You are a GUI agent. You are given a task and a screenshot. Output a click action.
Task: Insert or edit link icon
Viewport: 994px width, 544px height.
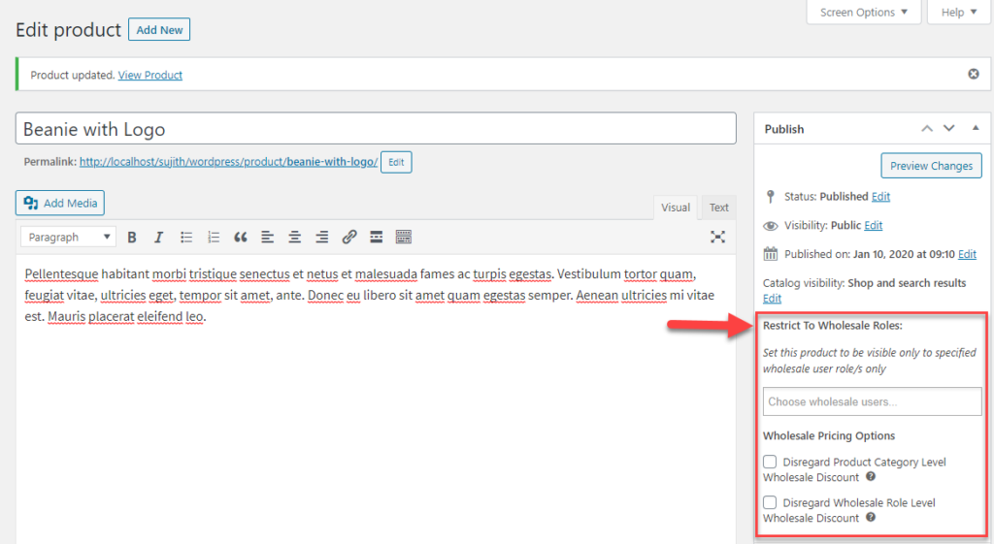click(x=349, y=237)
